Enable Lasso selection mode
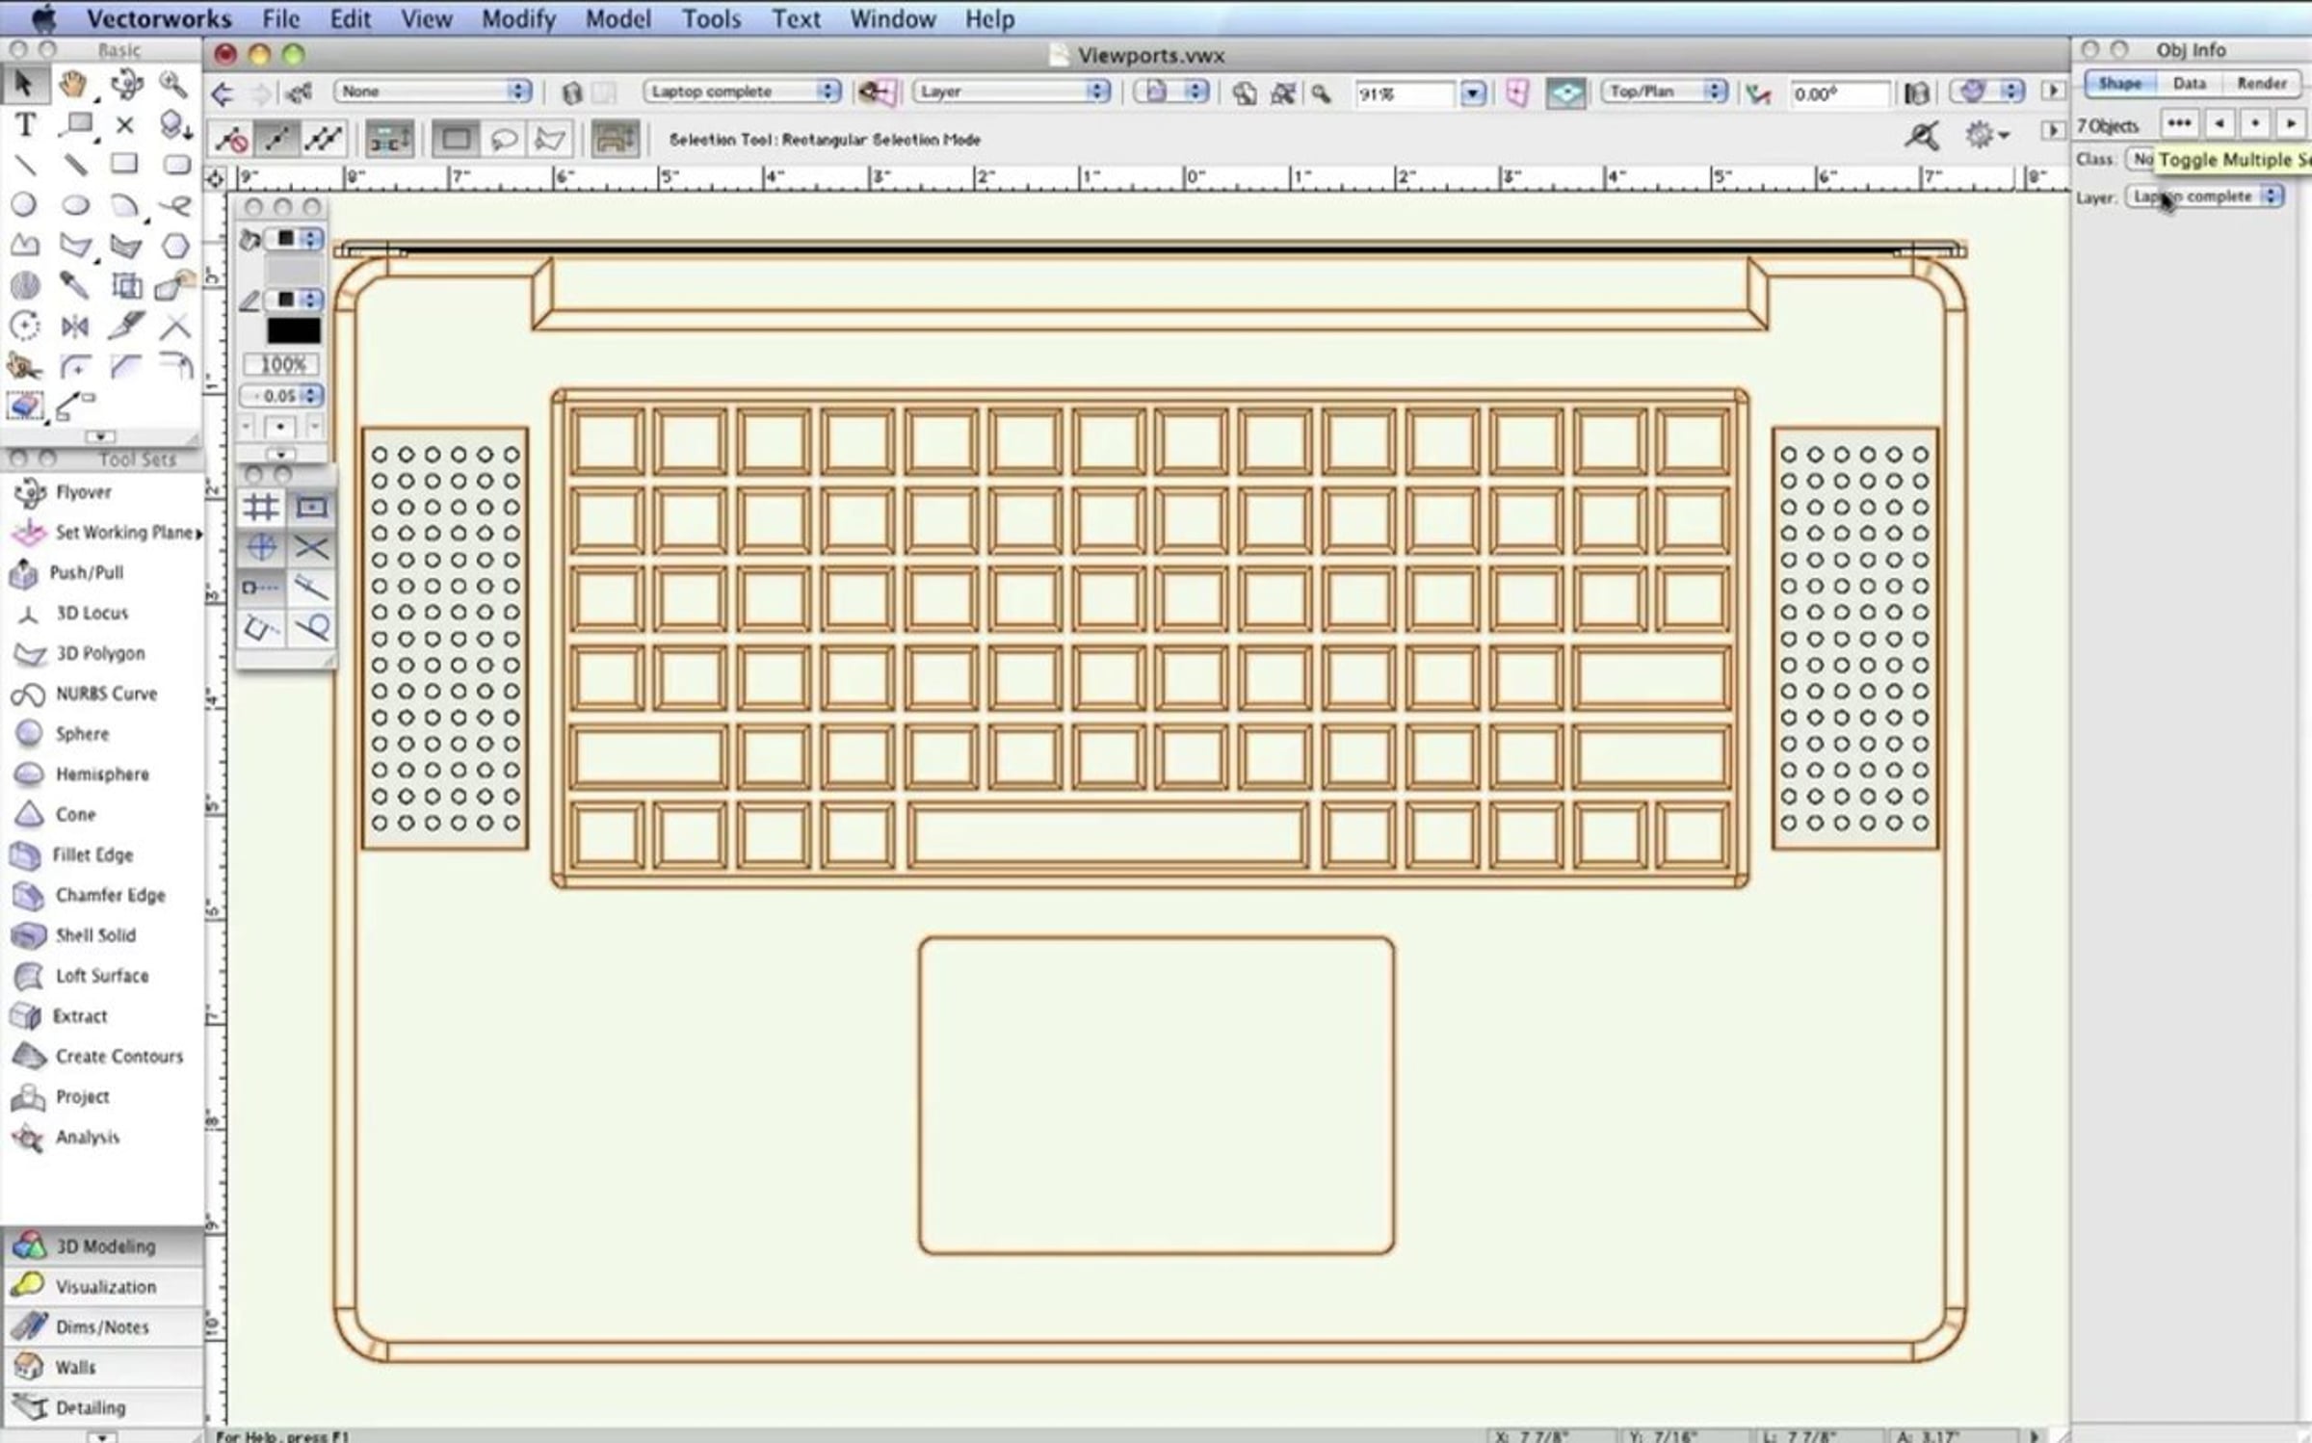 point(504,140)
